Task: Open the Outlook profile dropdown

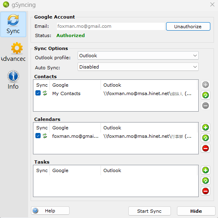Action: pos(138,56)
